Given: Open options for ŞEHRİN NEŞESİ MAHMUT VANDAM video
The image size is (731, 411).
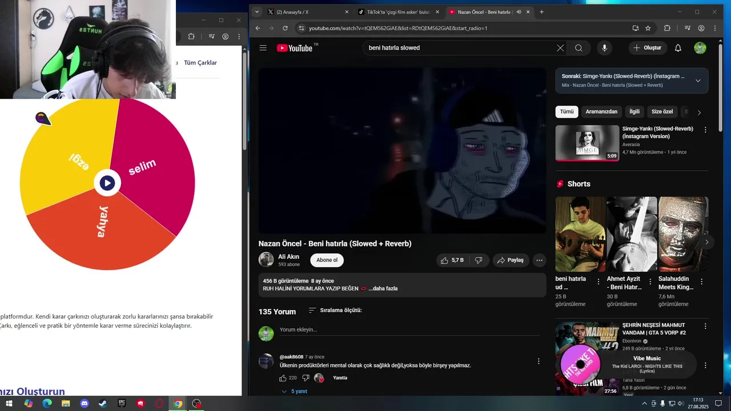Looking at the screenshot, I should click(x=705, y=327).
